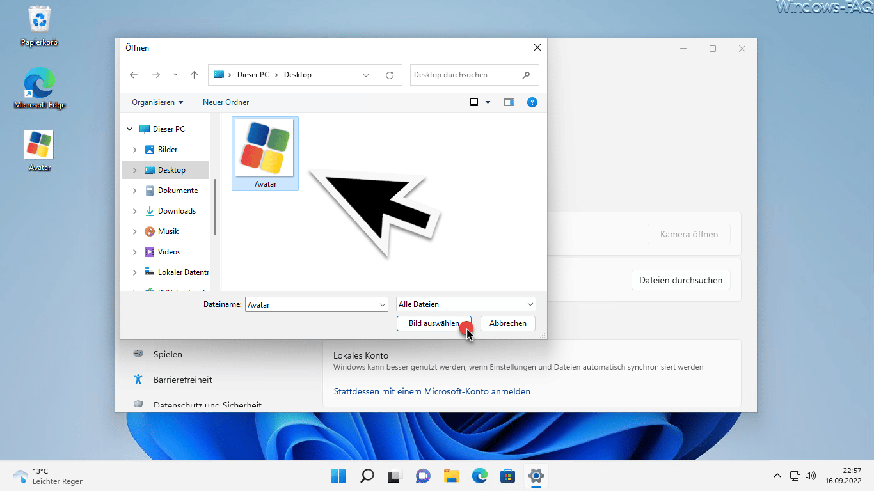Go back in Öffnen dialog

coord(134,75)
